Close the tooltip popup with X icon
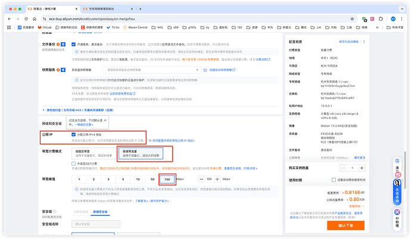411x239 pixels. pyautogui.click(x=105, y=119)
